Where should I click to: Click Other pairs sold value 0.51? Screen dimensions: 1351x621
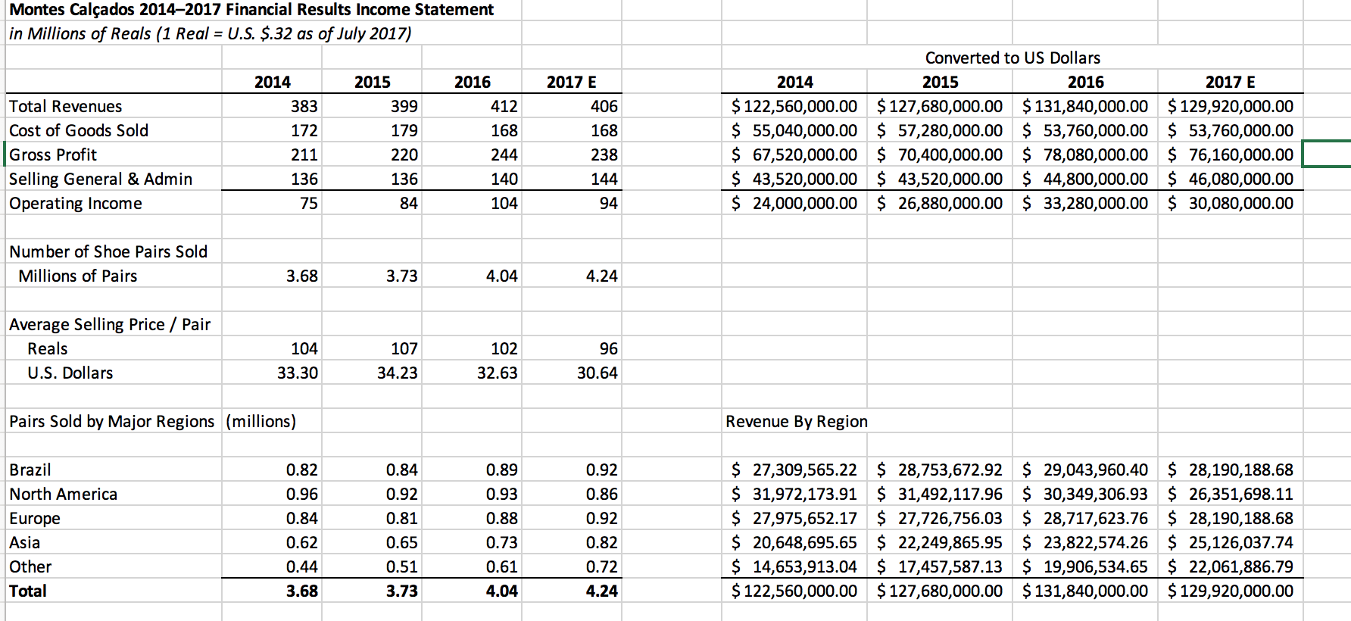(402, 567)
